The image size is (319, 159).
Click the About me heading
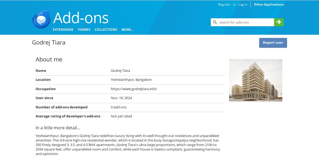[x=49, y=59]
